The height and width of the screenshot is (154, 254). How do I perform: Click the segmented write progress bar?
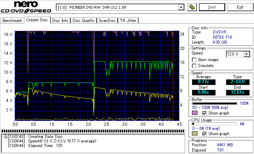(93, 131)
